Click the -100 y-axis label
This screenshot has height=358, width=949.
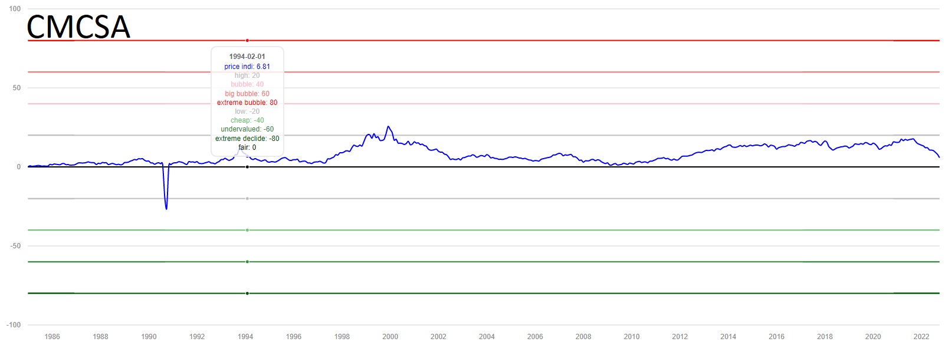(14, 325)
